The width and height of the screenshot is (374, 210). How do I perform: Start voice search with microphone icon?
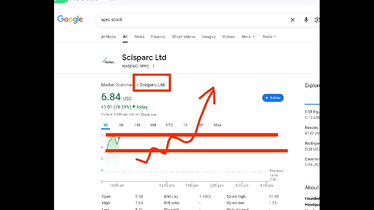pos(306,20)
